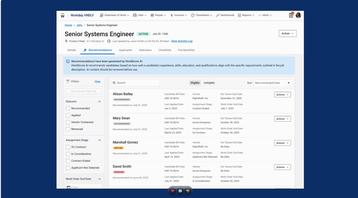The width and height of the screenshot is (358, 198).
Task: Tick the Contract Ended checkbox
Action: pyautogui.click(x=68, y=161)
